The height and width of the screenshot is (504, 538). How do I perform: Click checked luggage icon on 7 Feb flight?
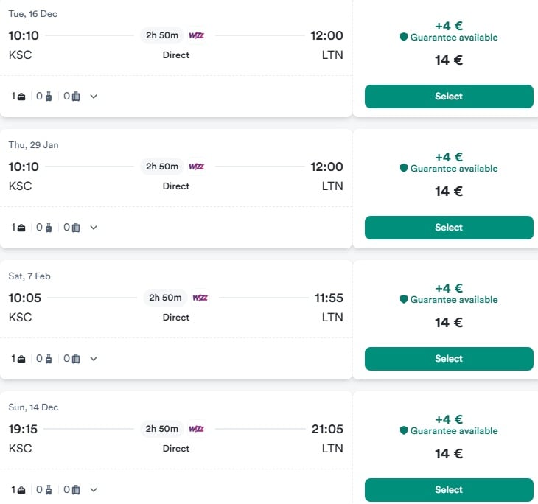[76, 359]
